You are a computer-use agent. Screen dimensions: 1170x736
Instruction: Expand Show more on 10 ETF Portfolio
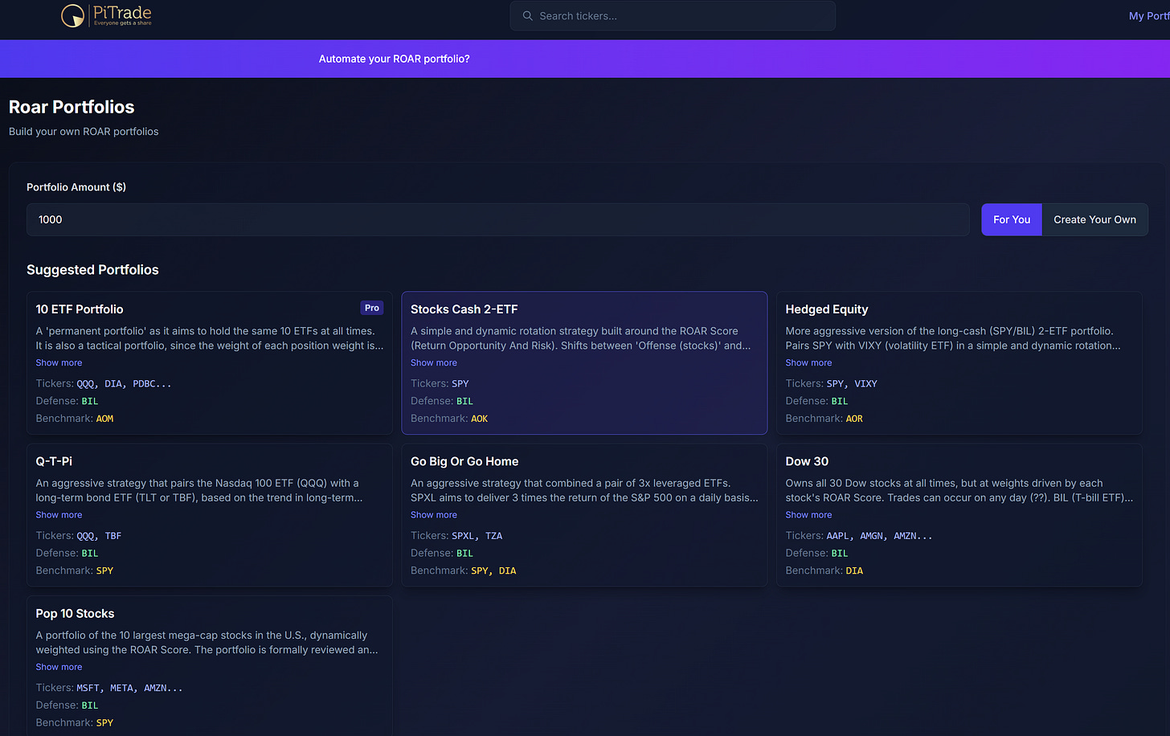[59, 363]
